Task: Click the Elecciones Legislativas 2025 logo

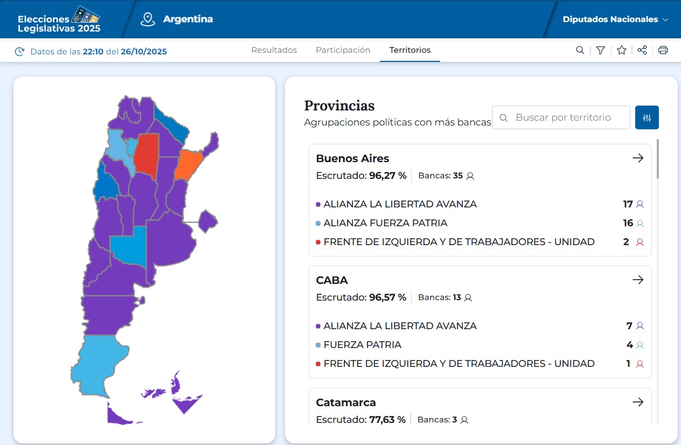Action: click(x=59, y=19)
